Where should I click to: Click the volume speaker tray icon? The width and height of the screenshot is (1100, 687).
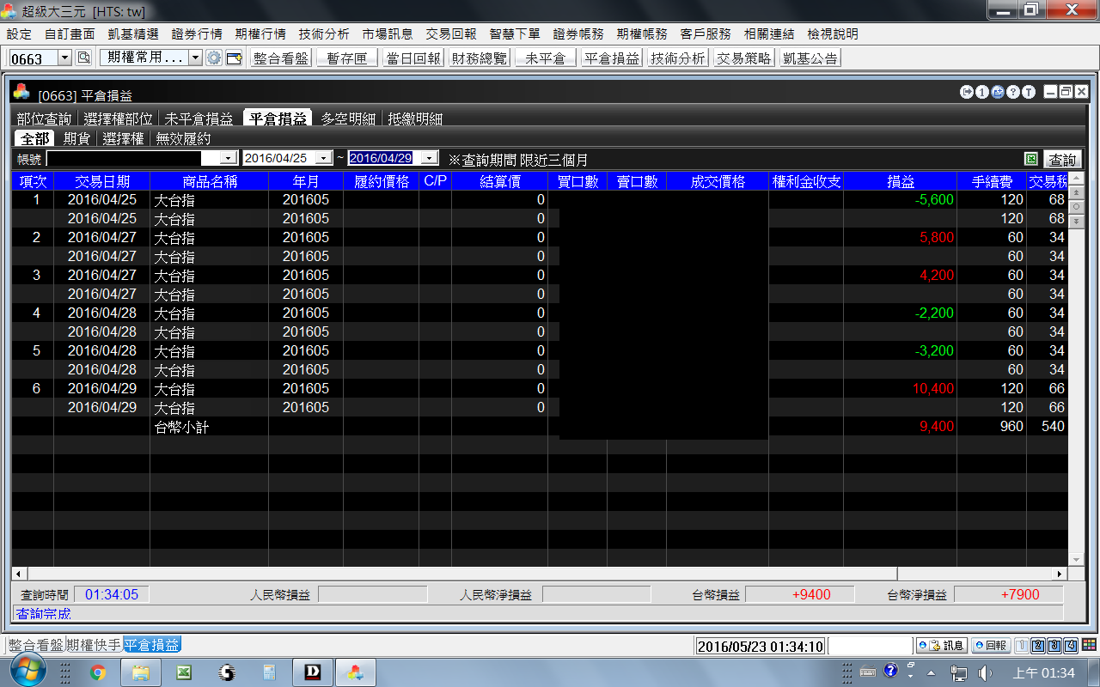click(x=984, y=672)
